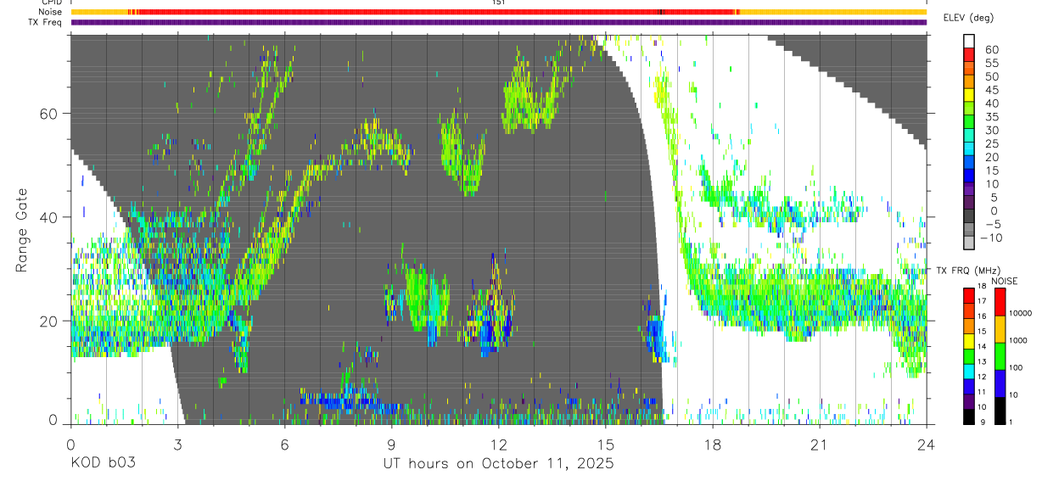Click the 'Range Gate' y-axis label
This screenshot has width=1042, height=481.
(24, 230)
